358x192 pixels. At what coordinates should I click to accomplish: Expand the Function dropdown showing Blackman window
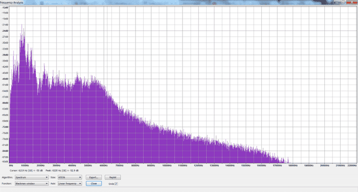[31, 183]
